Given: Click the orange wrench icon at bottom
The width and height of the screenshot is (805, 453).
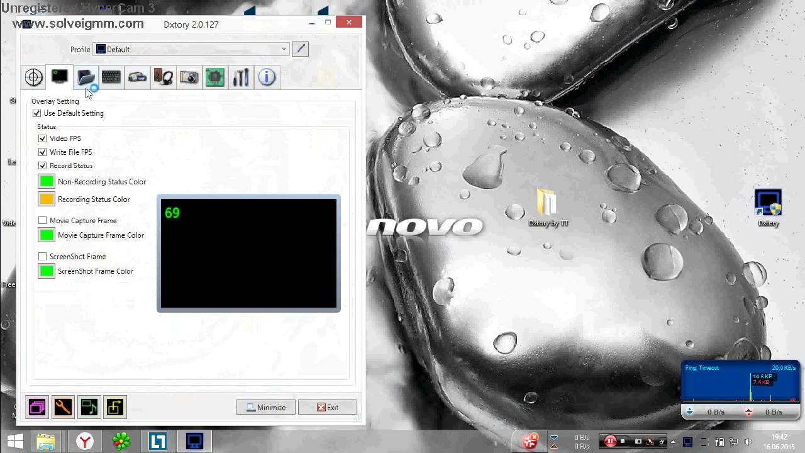Looking at the screenshot, I should pyautogui.click(x=63, y=407).
